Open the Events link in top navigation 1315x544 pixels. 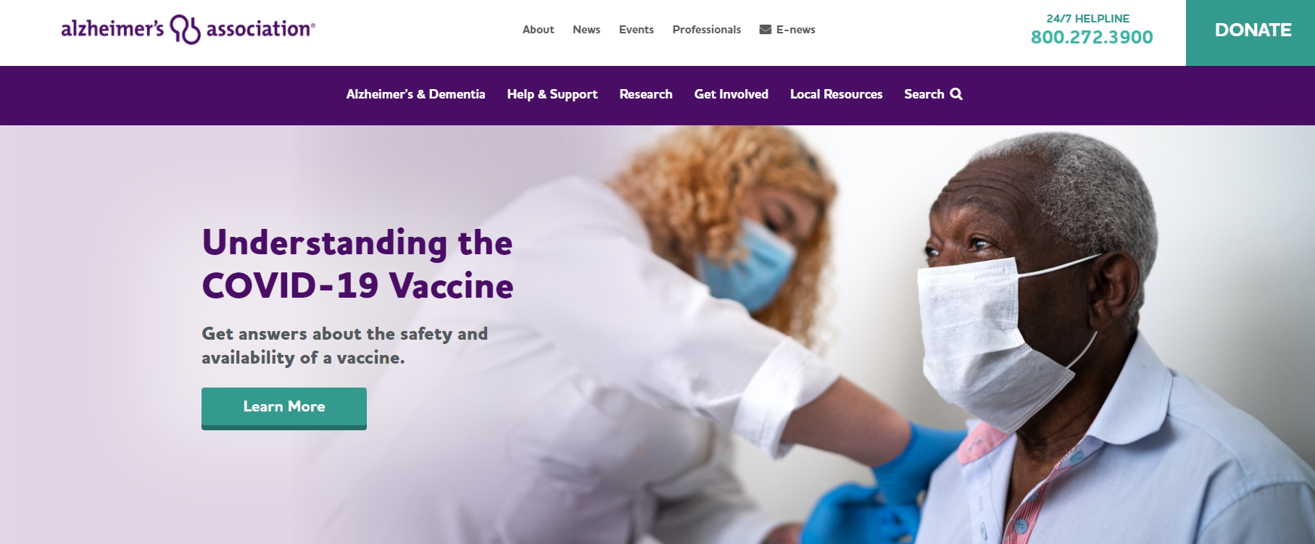(x=636, y=30)
